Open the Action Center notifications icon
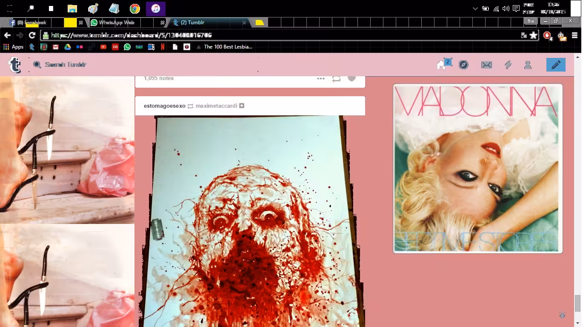Image resolution: width=583 pixels, height=327 pixels. click(516, 9)
